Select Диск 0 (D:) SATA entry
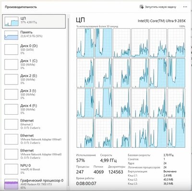This screenshot has width=192, height=191. coord(34,49)
